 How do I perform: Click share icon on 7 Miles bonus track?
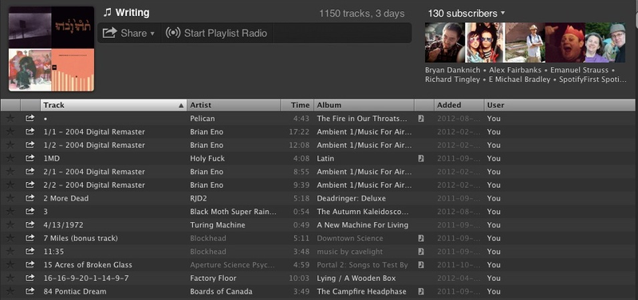[x=30, y=238]
